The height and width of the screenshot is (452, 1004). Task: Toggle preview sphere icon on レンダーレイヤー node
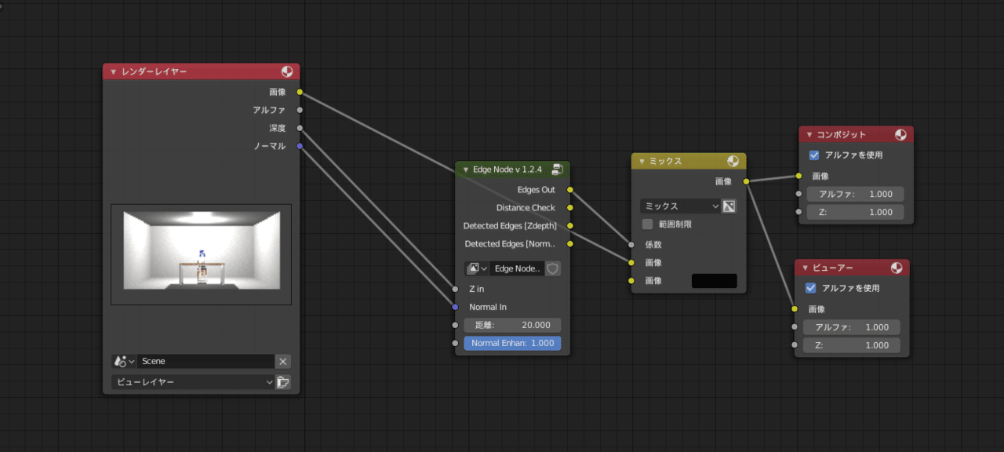click(x=288, y=71)
